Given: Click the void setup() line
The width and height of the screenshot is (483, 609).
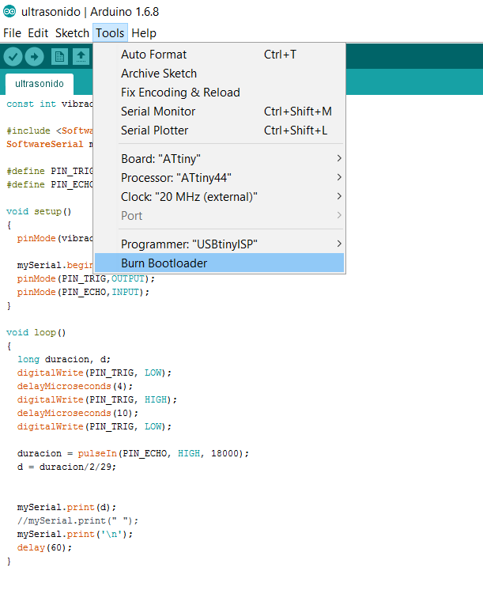Looking at the screenshot, I should point(39,212).
